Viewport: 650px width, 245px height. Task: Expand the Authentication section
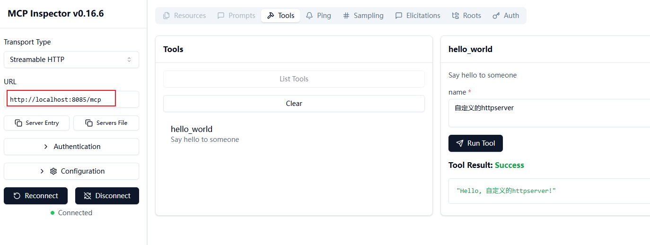coord(71,147)
